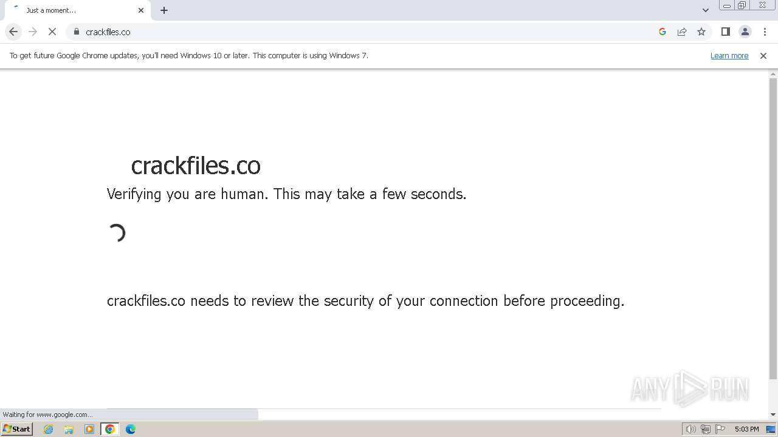Click the crackfiles.co address bar
This screenshot has height=437, width=778.
365,32
